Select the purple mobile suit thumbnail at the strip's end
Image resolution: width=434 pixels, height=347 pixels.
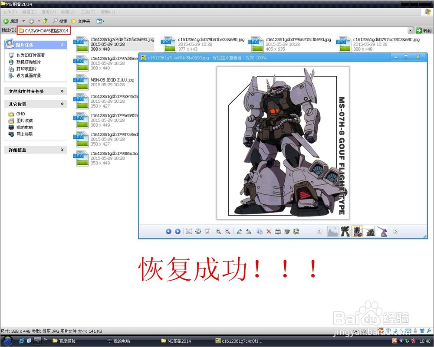[x=382, y=231]
